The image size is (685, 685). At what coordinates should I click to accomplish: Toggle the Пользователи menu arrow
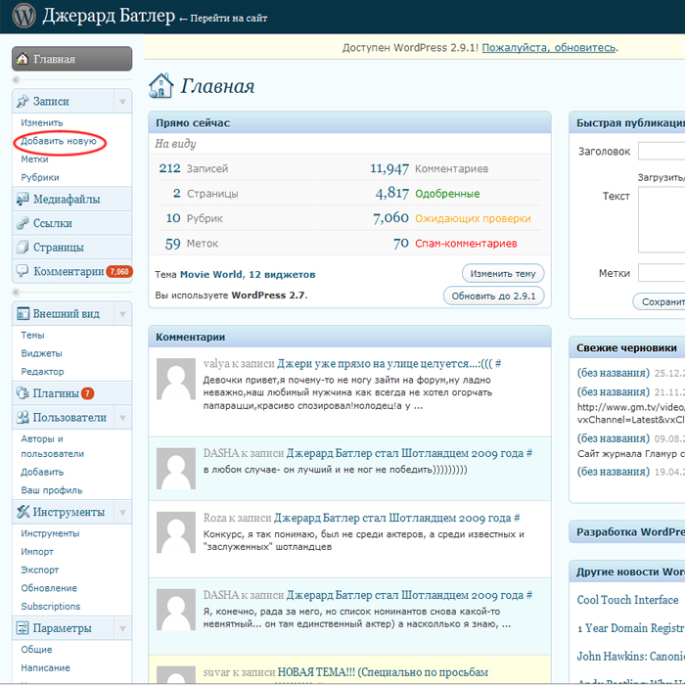[x=121, y=418]
